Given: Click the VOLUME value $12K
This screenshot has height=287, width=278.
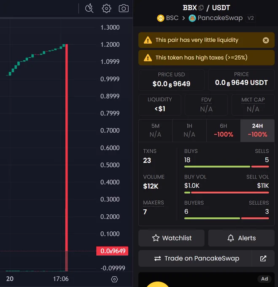Looking at the screenshot, I should pos(151,186).
